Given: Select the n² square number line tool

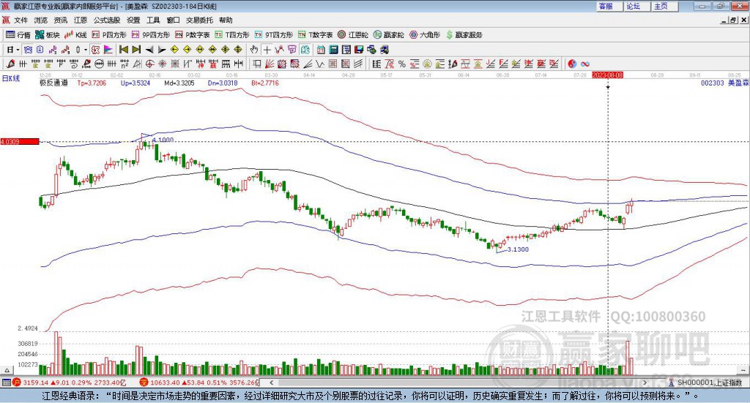Looking at the screenshot, I should click(x=125, y=64).
